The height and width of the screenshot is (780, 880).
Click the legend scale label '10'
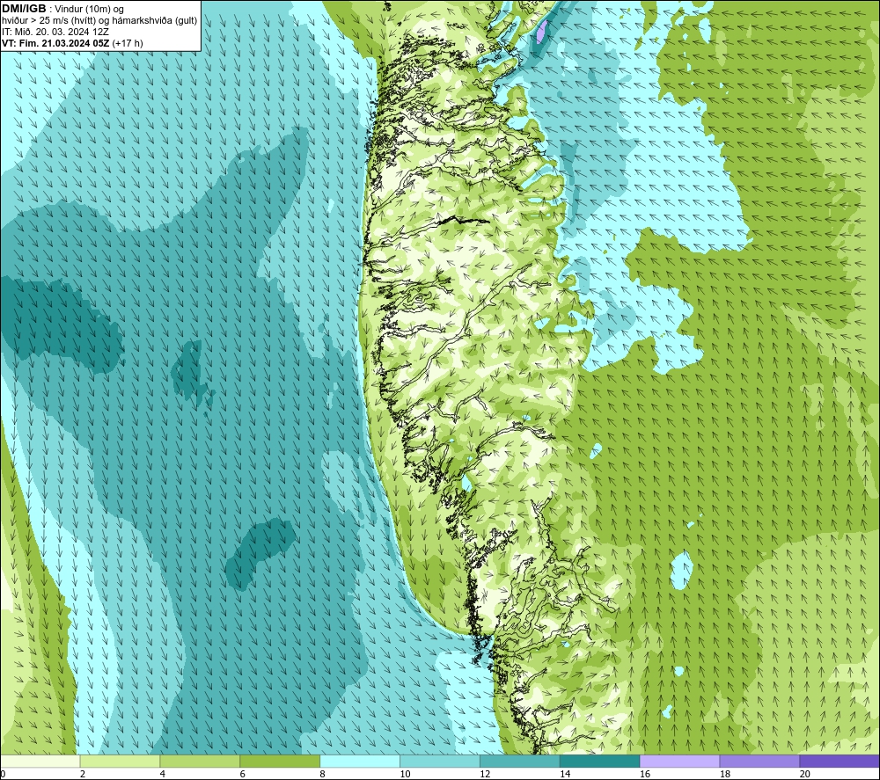click(405, 774)
